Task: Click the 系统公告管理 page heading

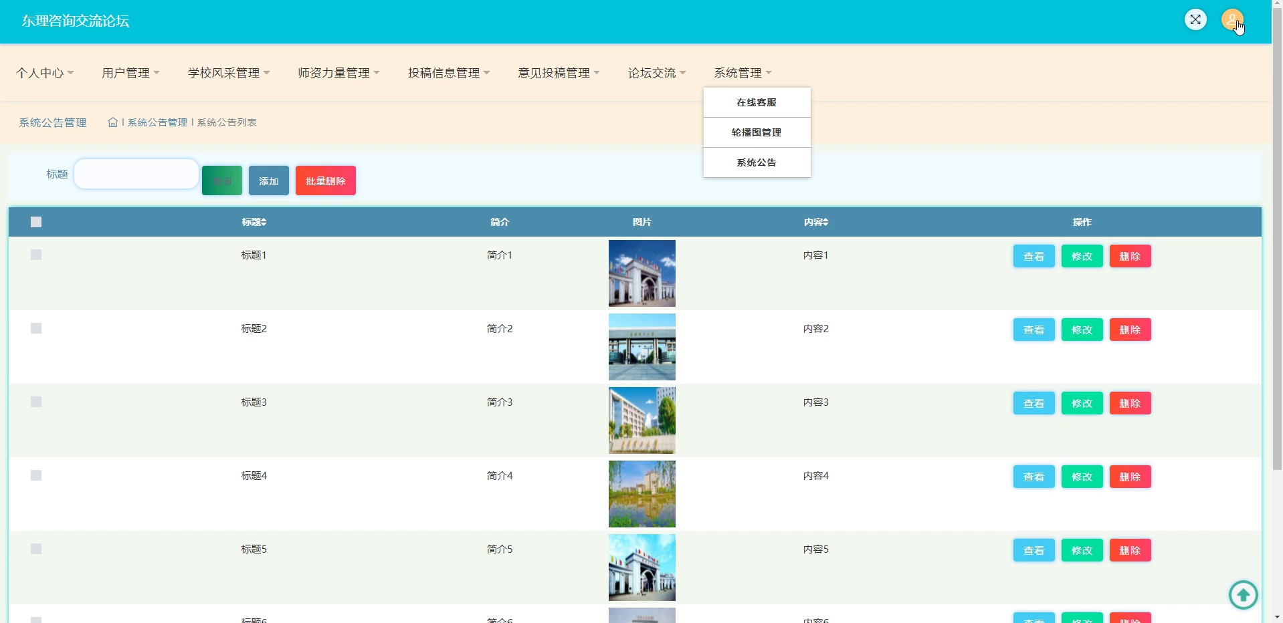Action: (x=52, y=122)
